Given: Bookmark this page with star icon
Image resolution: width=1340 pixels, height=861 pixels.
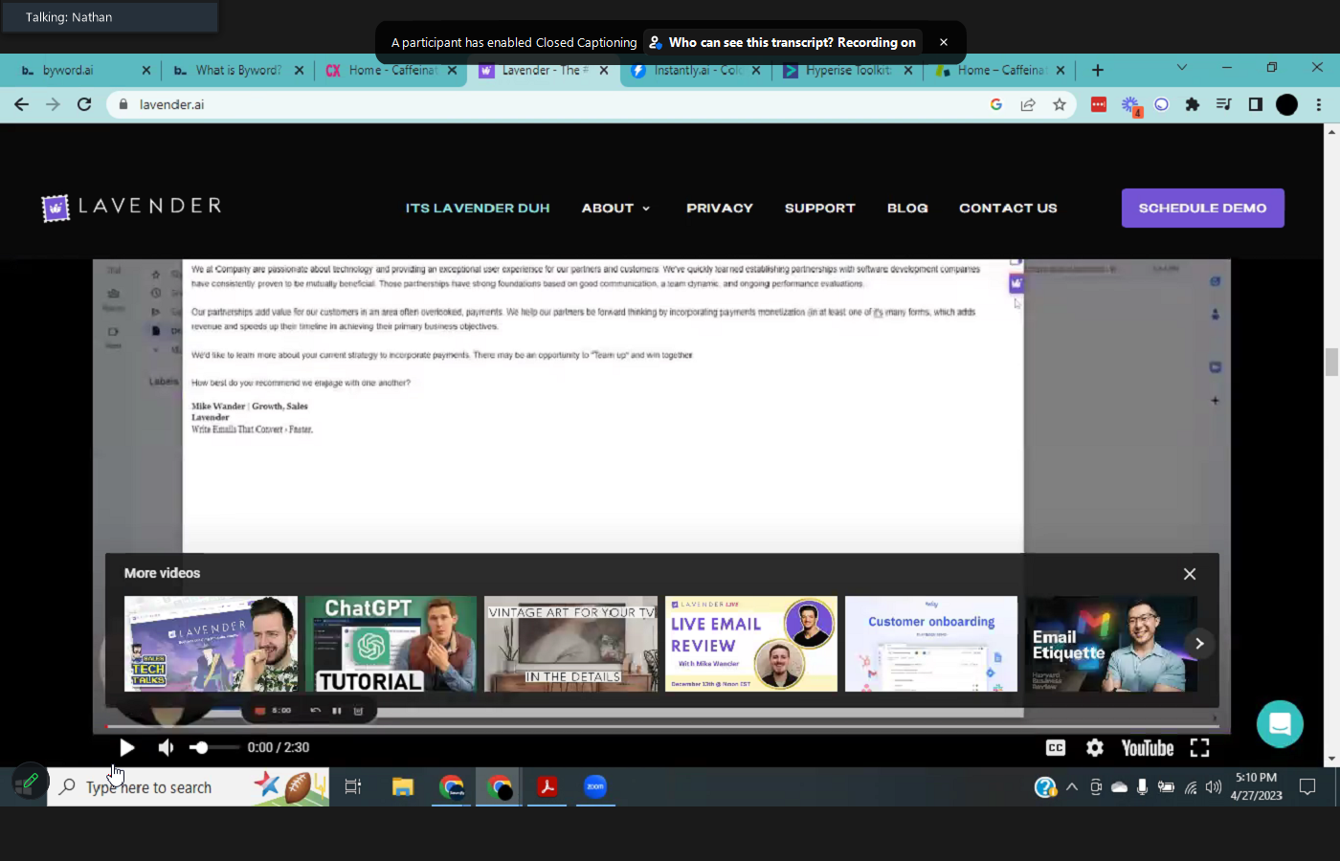Looking at the screenshot, I should point(1059,104).
